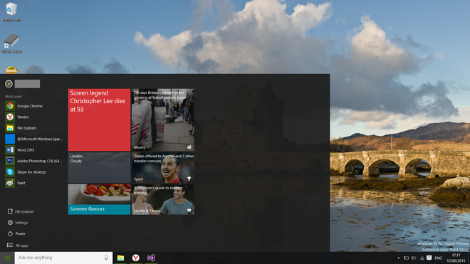Open Word 2013 from Most used
Image resolution: width=470 pixels, height=264 pixels.
(33, 150)
